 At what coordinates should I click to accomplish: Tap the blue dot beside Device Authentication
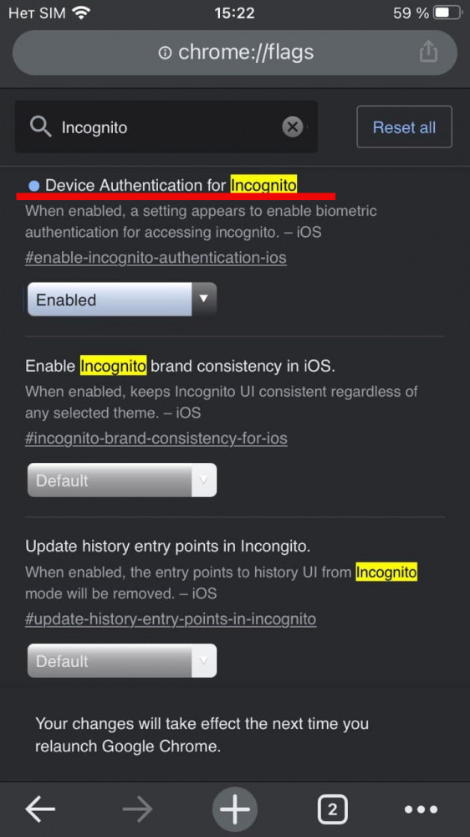tap(34, 186)
